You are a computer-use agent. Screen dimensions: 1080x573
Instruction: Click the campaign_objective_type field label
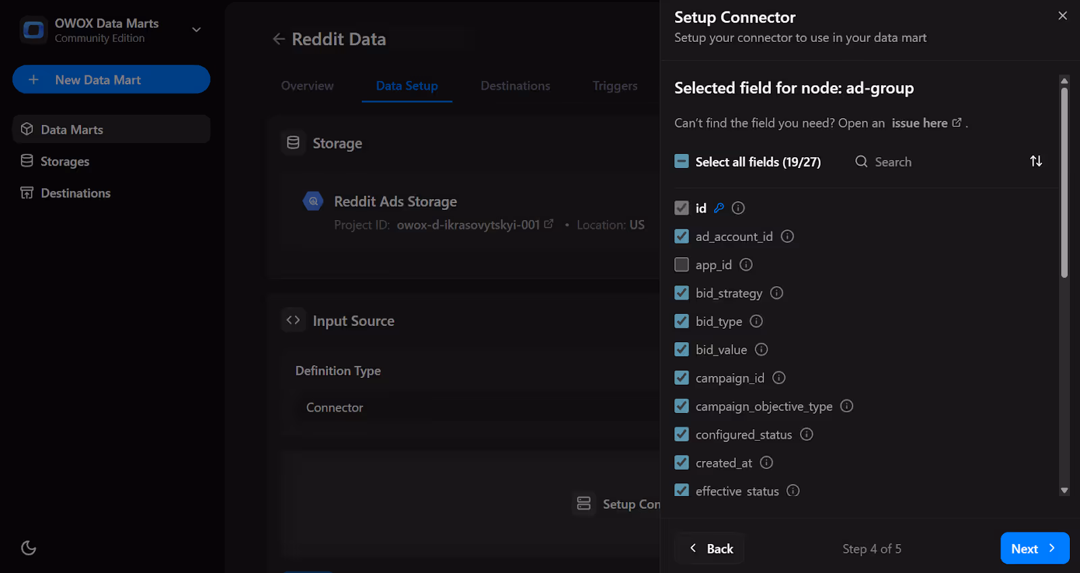point(764,406)
